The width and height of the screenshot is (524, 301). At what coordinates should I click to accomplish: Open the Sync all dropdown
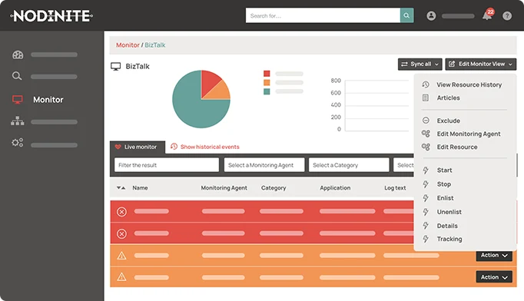coord(420,64)
